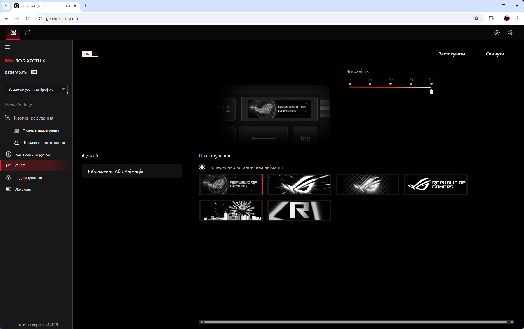Open the store icon in top bar
The height and width of the screenshot is (329, 524).
click(27, 33)
